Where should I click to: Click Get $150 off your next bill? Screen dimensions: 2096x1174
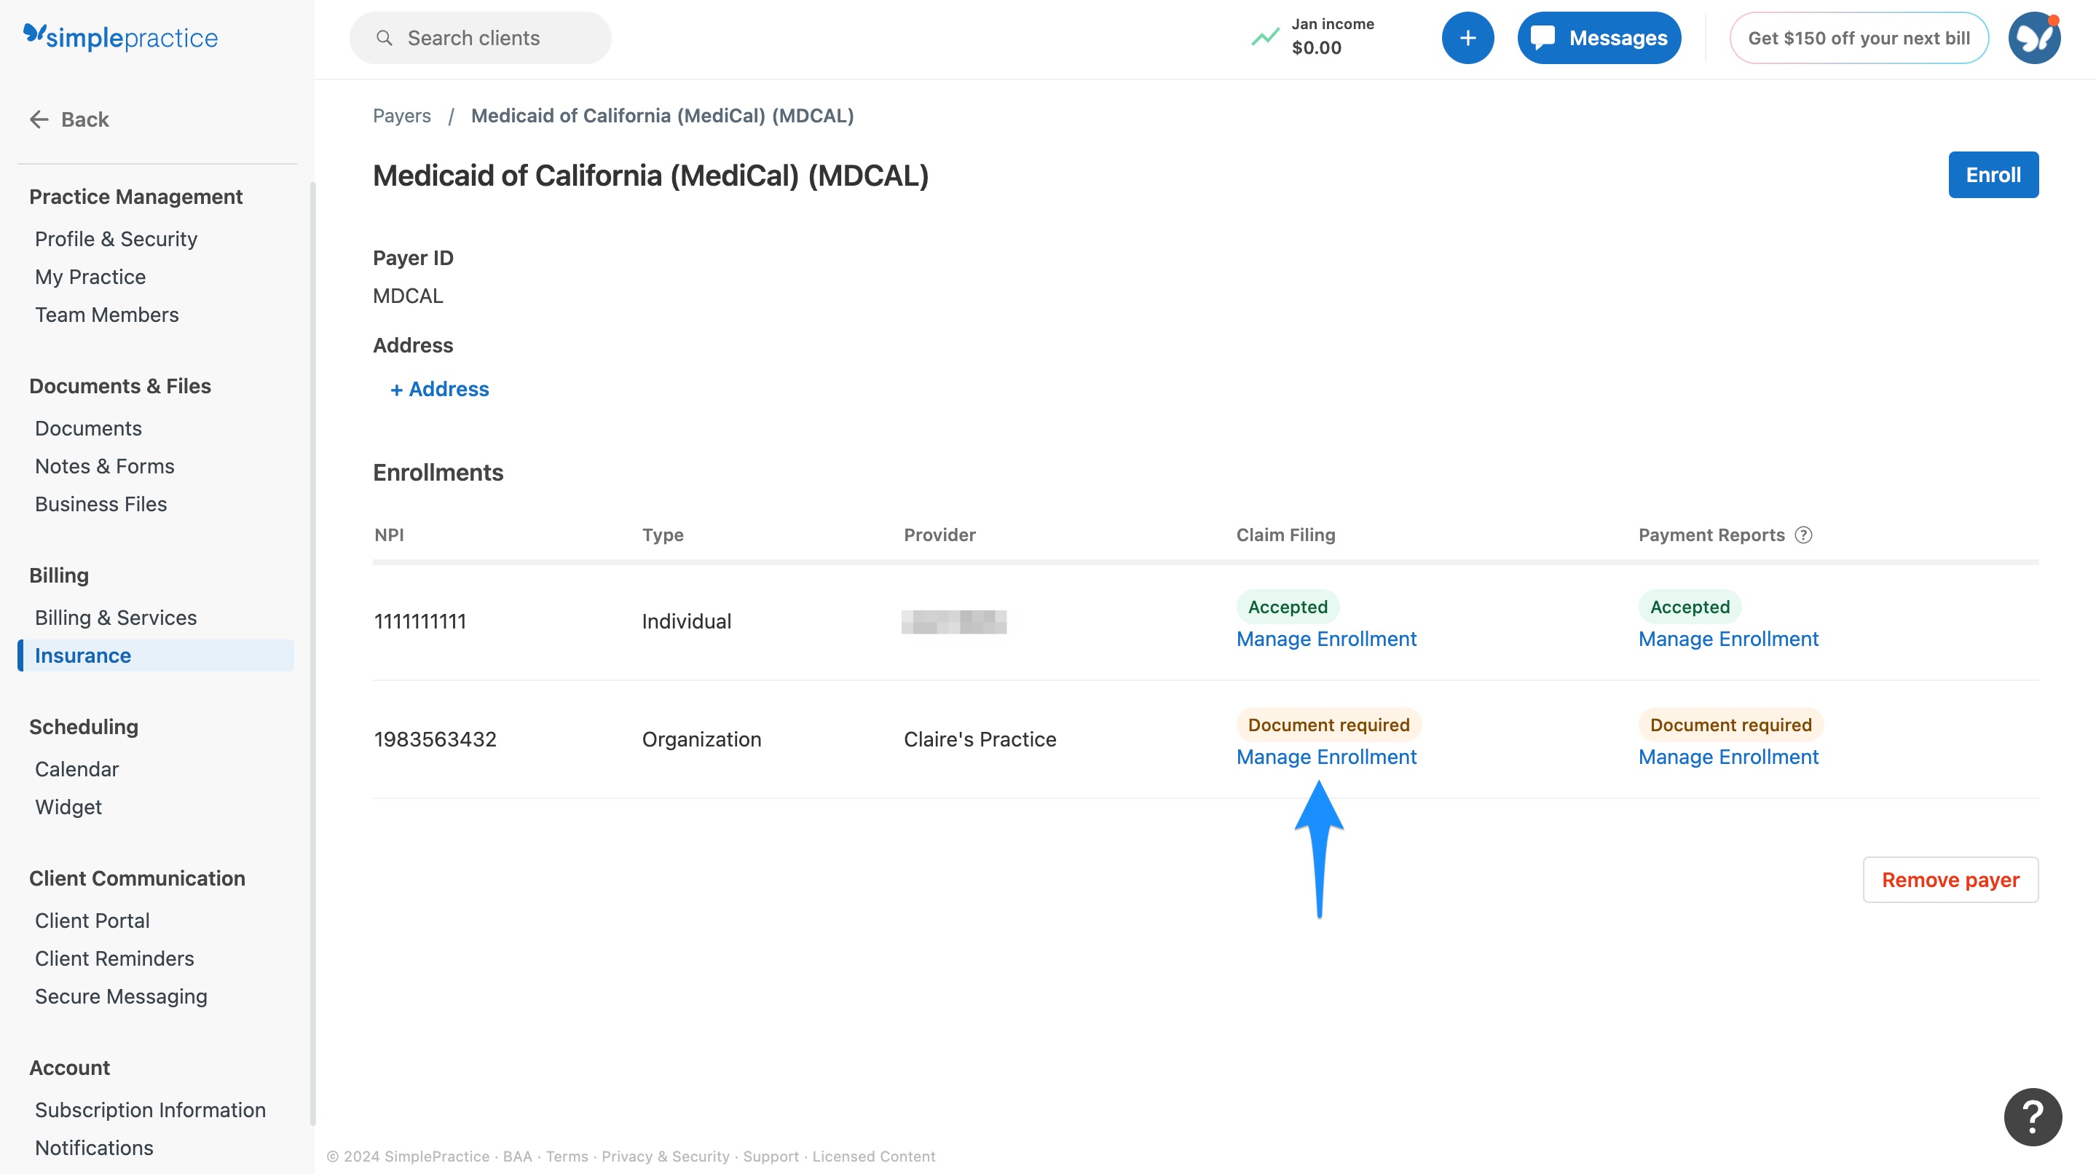1859,37
